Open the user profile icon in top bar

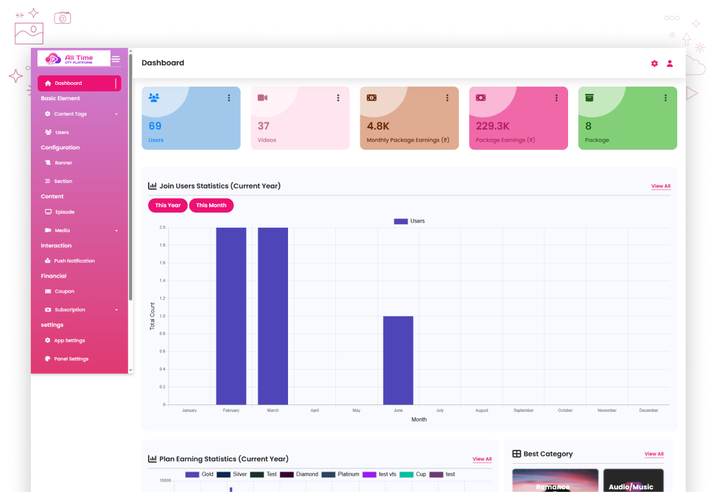coord(669,63)
